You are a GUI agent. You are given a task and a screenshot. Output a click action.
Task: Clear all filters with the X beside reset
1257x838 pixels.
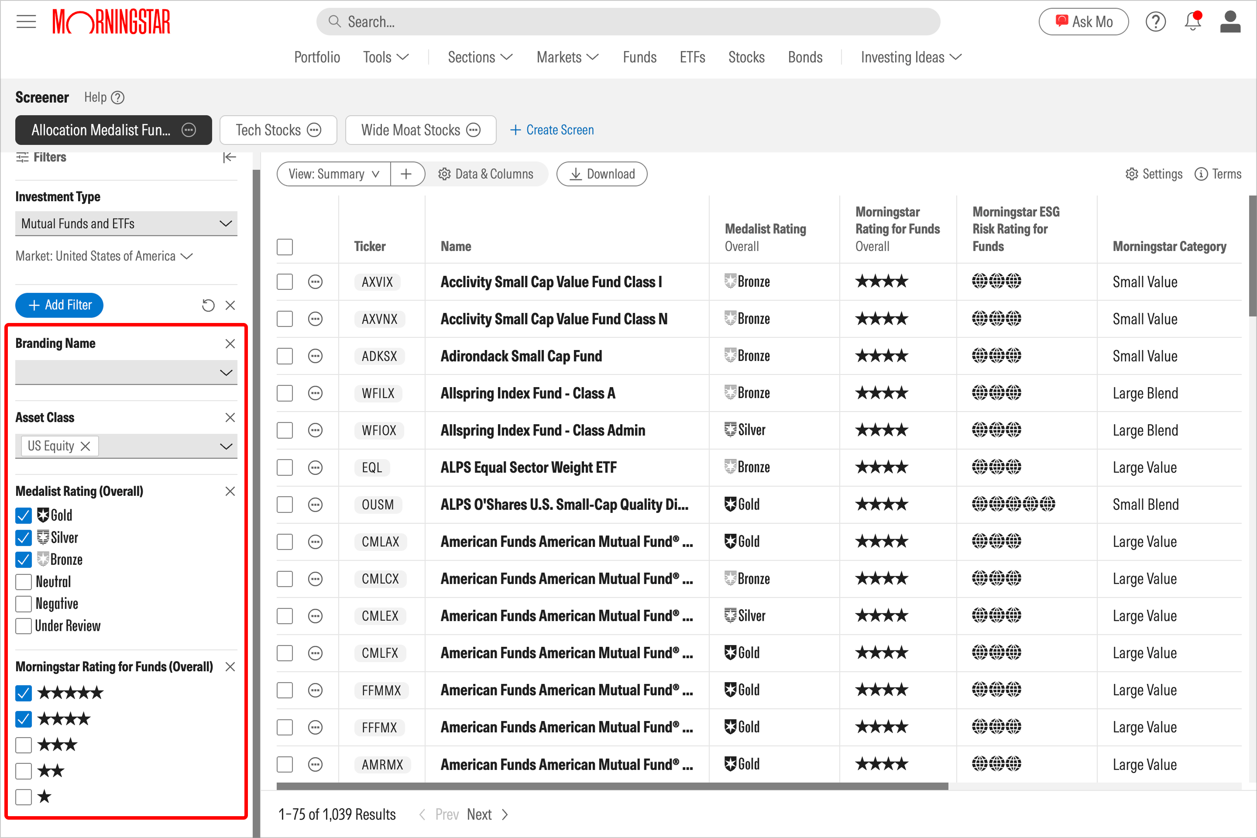pyautogui.click(x=230, y=305)
